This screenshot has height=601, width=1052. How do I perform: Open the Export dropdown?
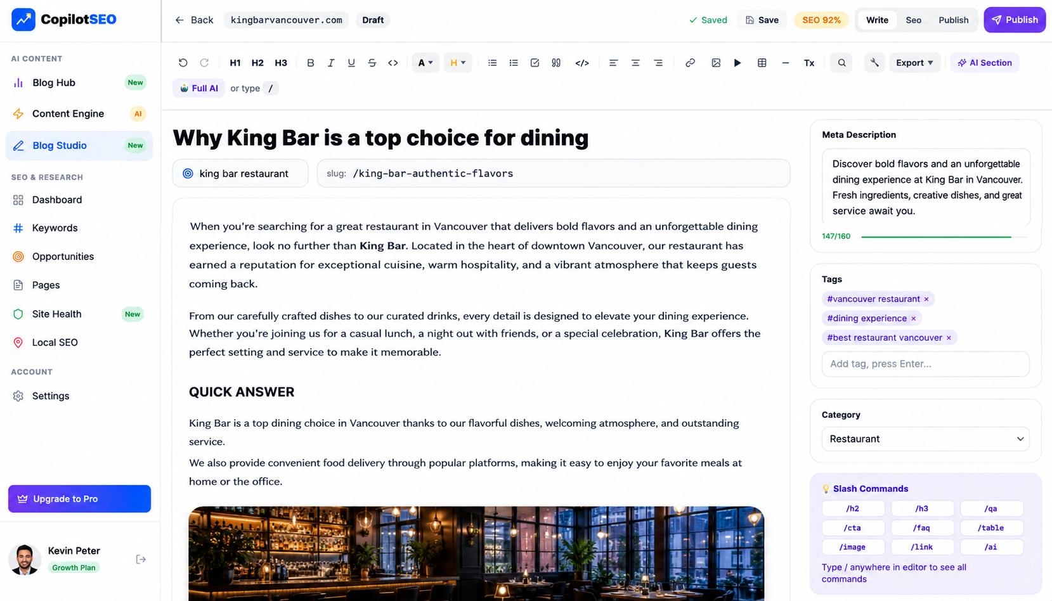click(x=914, y=63)
